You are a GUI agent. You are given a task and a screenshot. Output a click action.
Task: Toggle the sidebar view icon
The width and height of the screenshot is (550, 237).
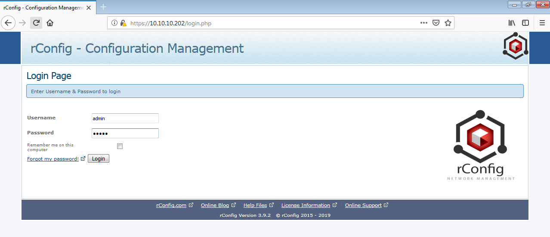click(525, 23)
